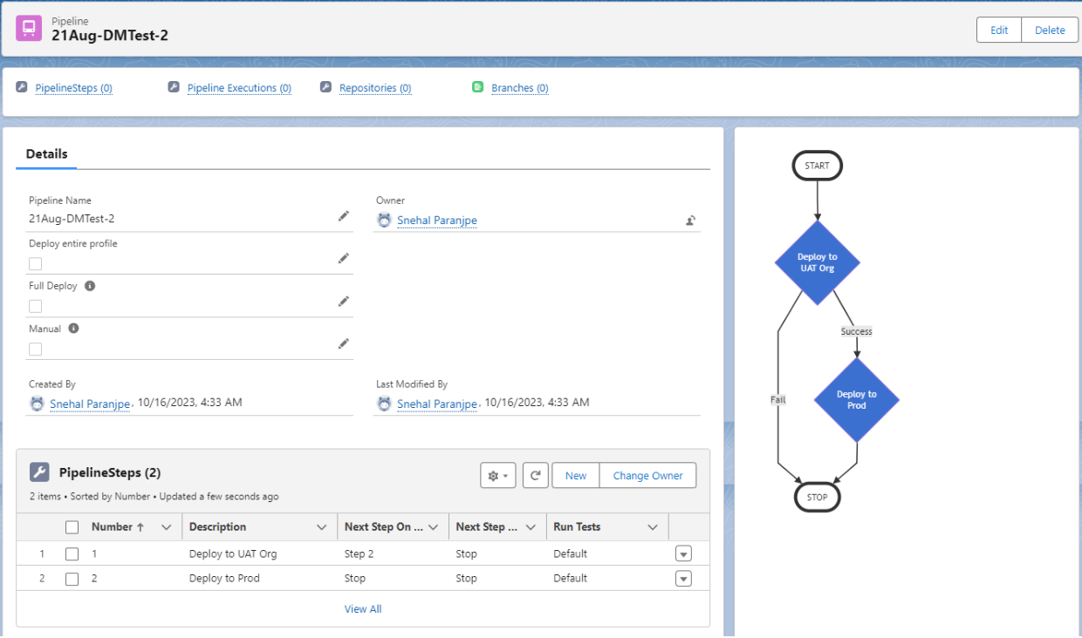Click Last Modified By avatar icon
Viewport: 1082px width, 638px height.
pos(384,404)
